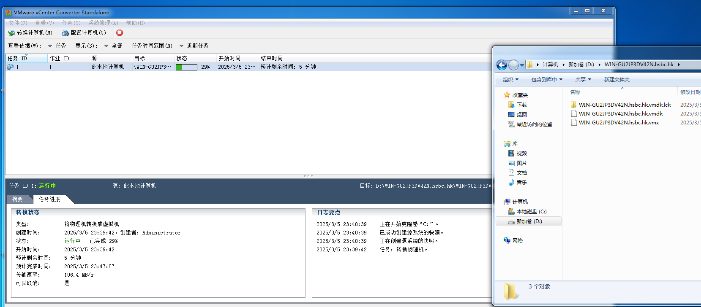
Task: Select the hsbc.hk.vmdk file icon
Action: [574, 113]
